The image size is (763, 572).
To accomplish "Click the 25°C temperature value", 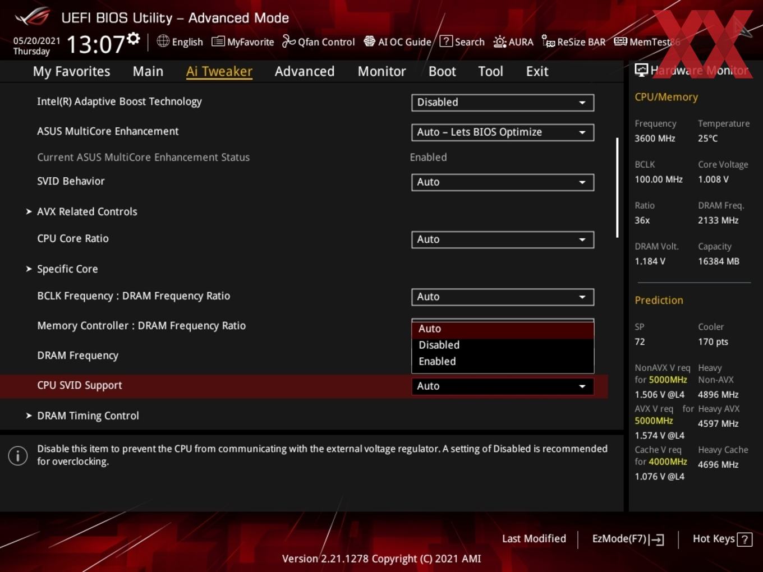I will click(707, 139).
